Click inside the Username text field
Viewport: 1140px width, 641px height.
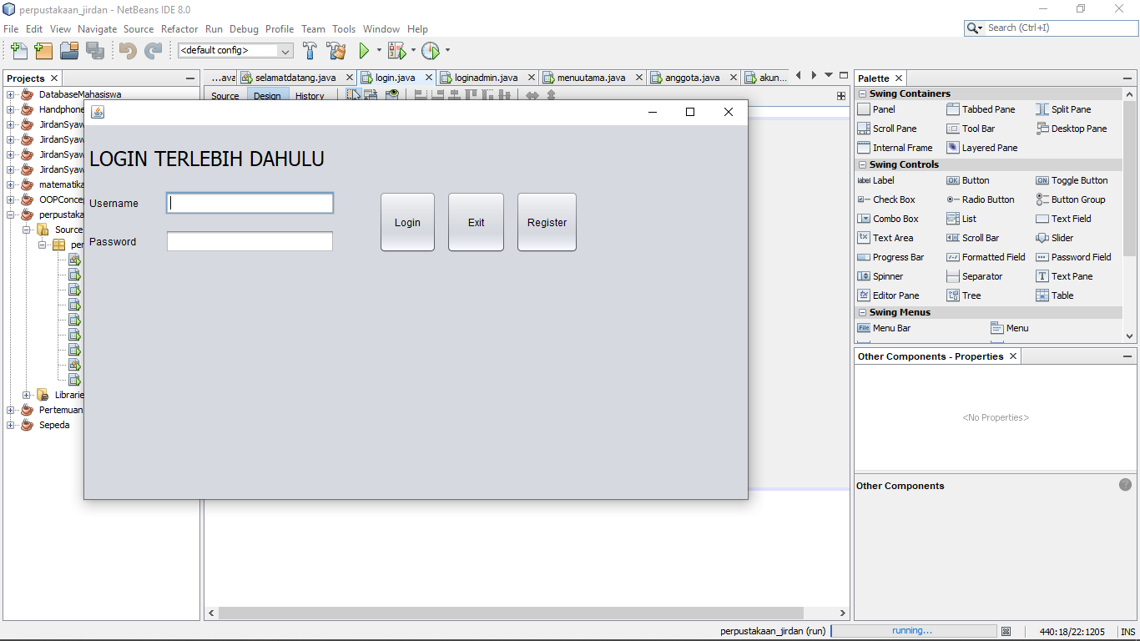click(249, 203)
